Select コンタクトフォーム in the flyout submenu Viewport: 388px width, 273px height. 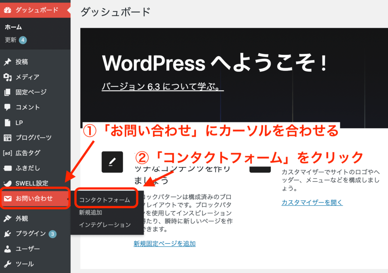(x=105, y=200)
